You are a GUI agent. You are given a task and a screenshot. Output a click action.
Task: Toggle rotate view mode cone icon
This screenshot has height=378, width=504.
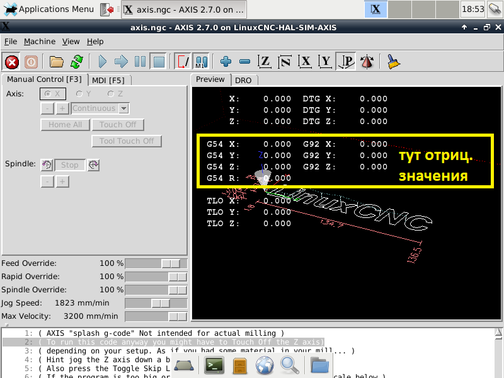tap(367, 61)
